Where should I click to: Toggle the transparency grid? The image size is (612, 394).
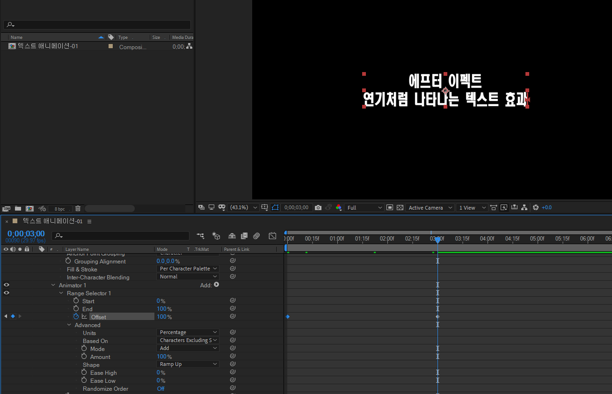tap(400, 207)
